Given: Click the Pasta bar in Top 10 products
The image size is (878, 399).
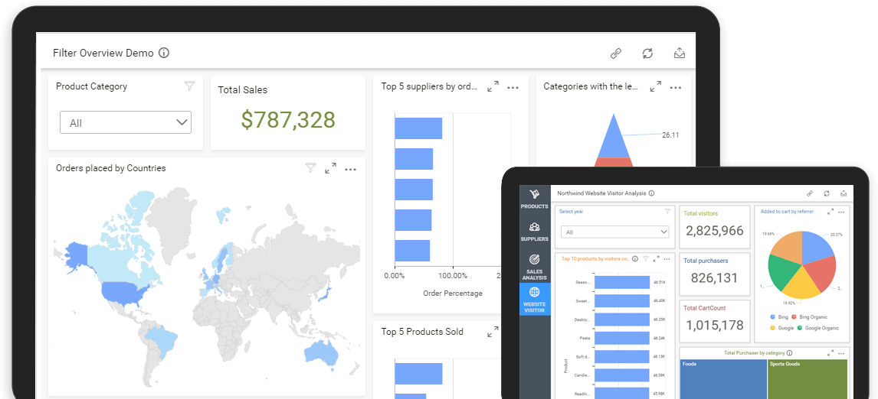Looking at the screenshot, I should click(622, 338).
